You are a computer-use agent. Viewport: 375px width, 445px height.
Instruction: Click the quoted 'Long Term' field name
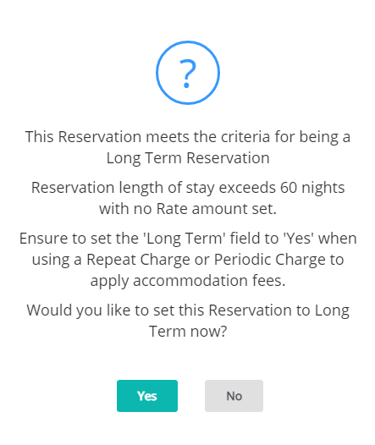point(185,239)
